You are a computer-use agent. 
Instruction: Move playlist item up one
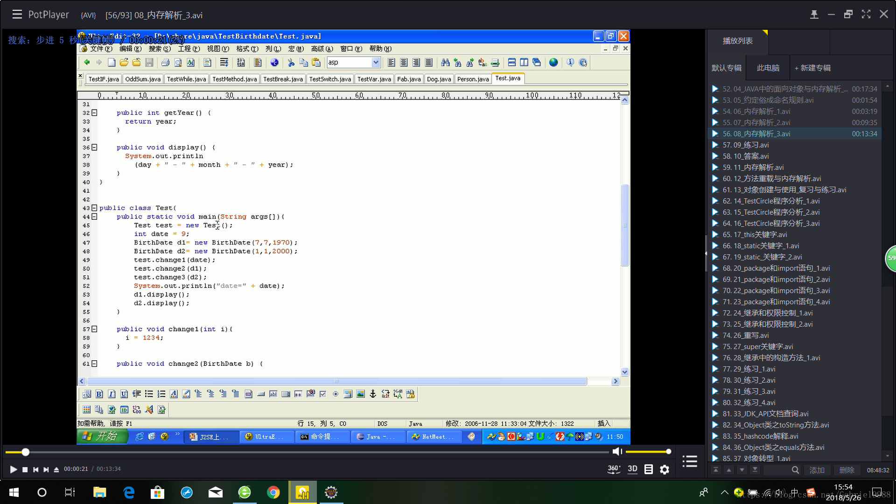click(729, 470)
